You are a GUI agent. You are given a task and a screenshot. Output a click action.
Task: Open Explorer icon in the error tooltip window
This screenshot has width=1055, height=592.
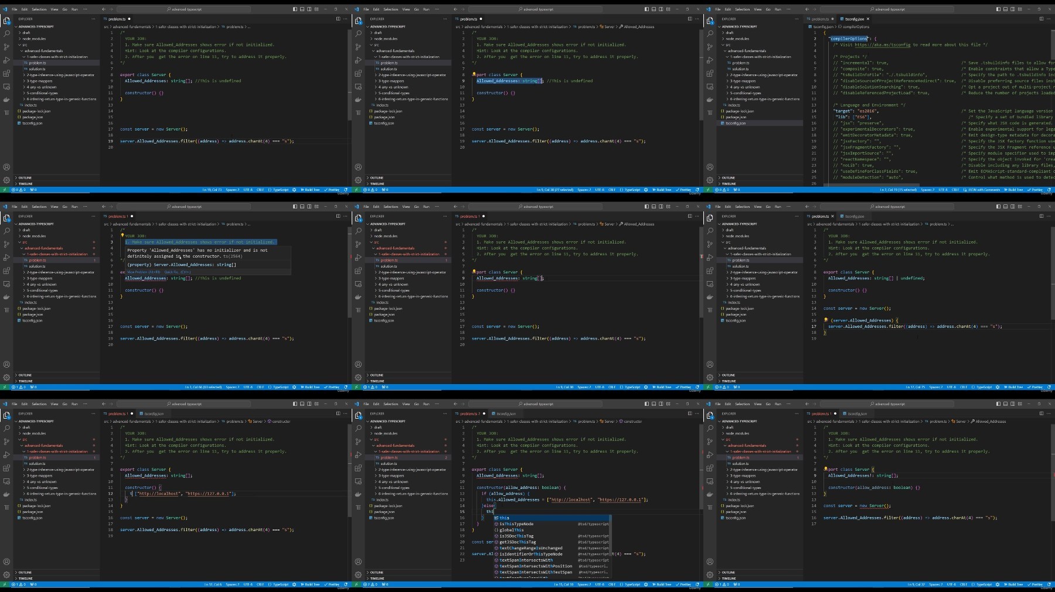pyautogui.click(x=6, y=217)
